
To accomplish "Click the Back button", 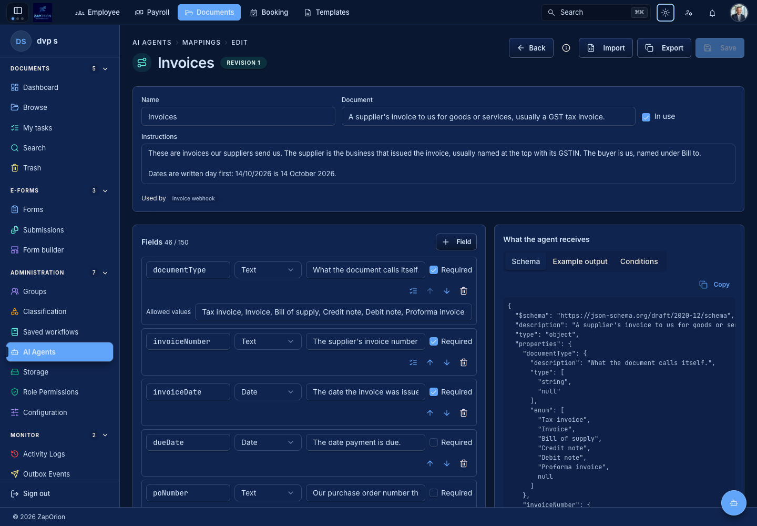I will 531,48.
